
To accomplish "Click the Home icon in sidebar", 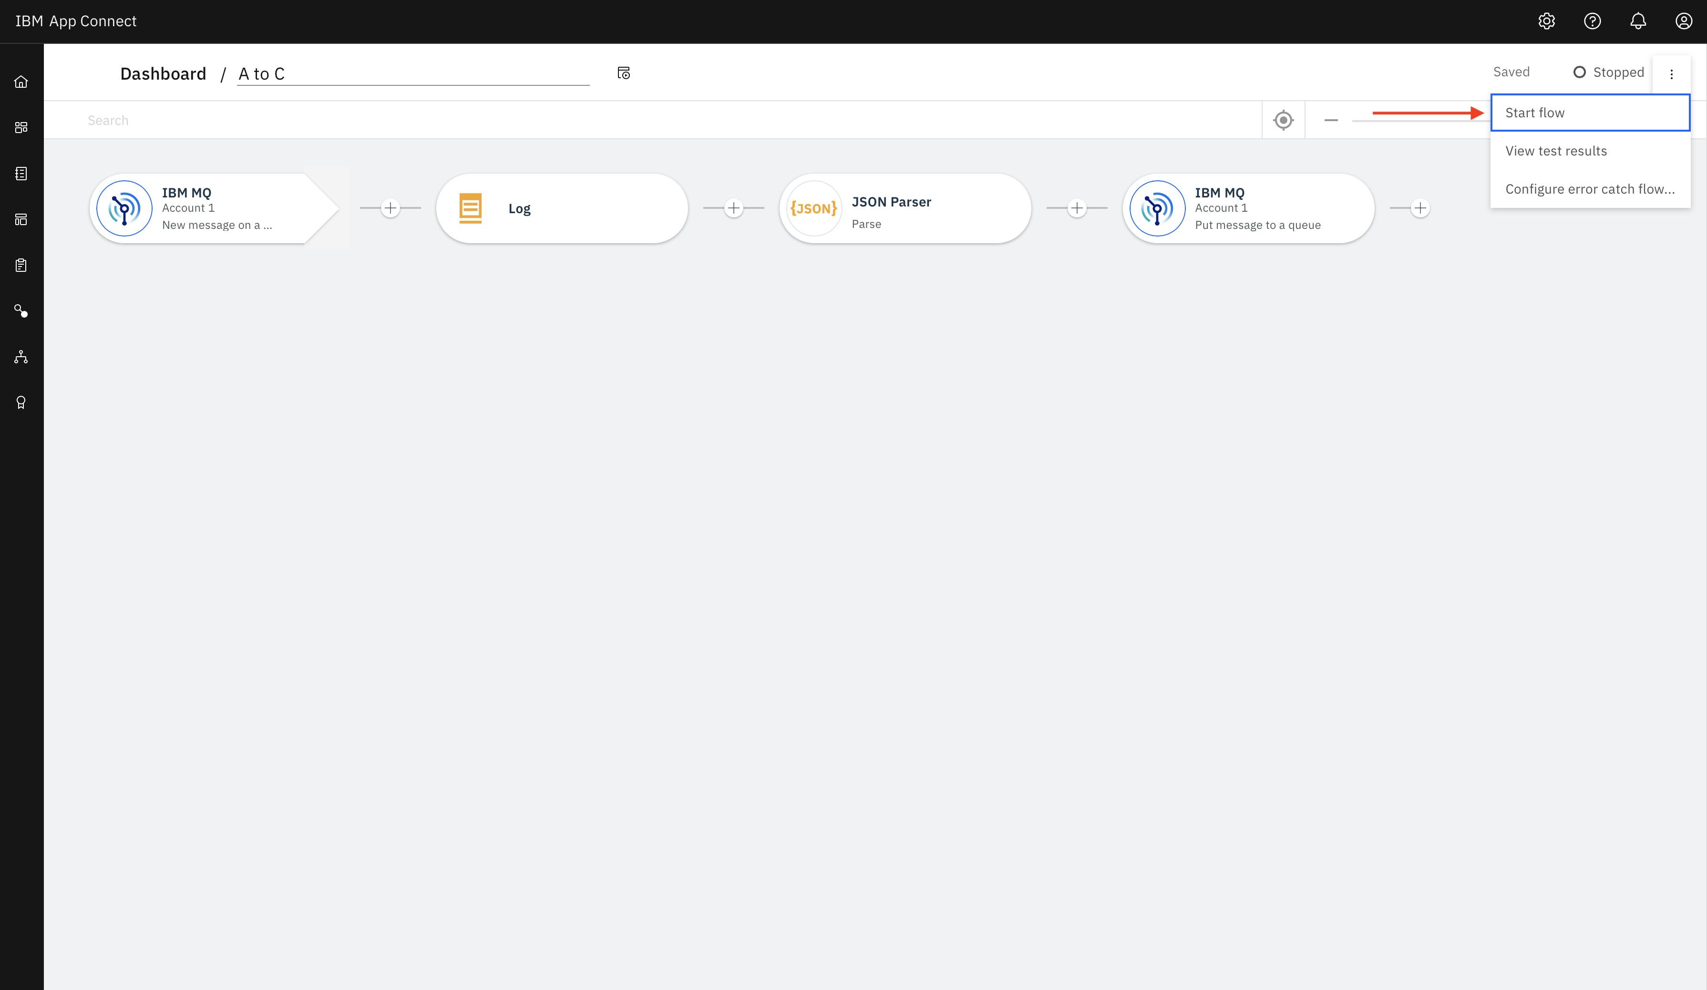I will 21,82.
